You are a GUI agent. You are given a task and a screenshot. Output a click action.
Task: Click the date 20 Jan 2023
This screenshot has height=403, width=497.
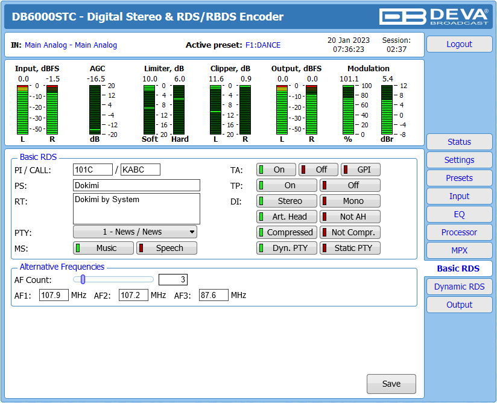point(349,40)
